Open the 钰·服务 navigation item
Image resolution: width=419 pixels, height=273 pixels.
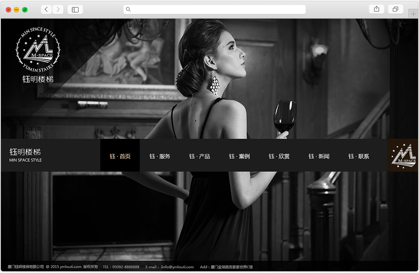[160, 156]
